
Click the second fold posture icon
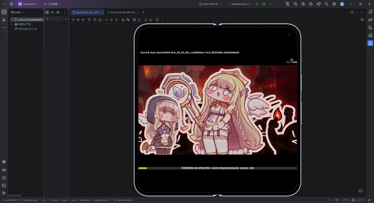click(94, 20)
